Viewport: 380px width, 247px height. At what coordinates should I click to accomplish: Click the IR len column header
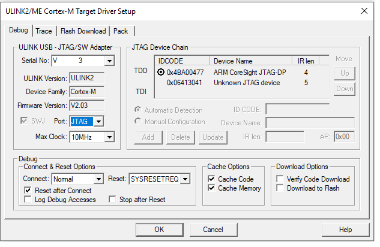[306, 61]
